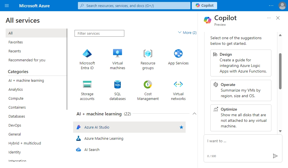Click the Copilot button in top bar

pos(204,6)
